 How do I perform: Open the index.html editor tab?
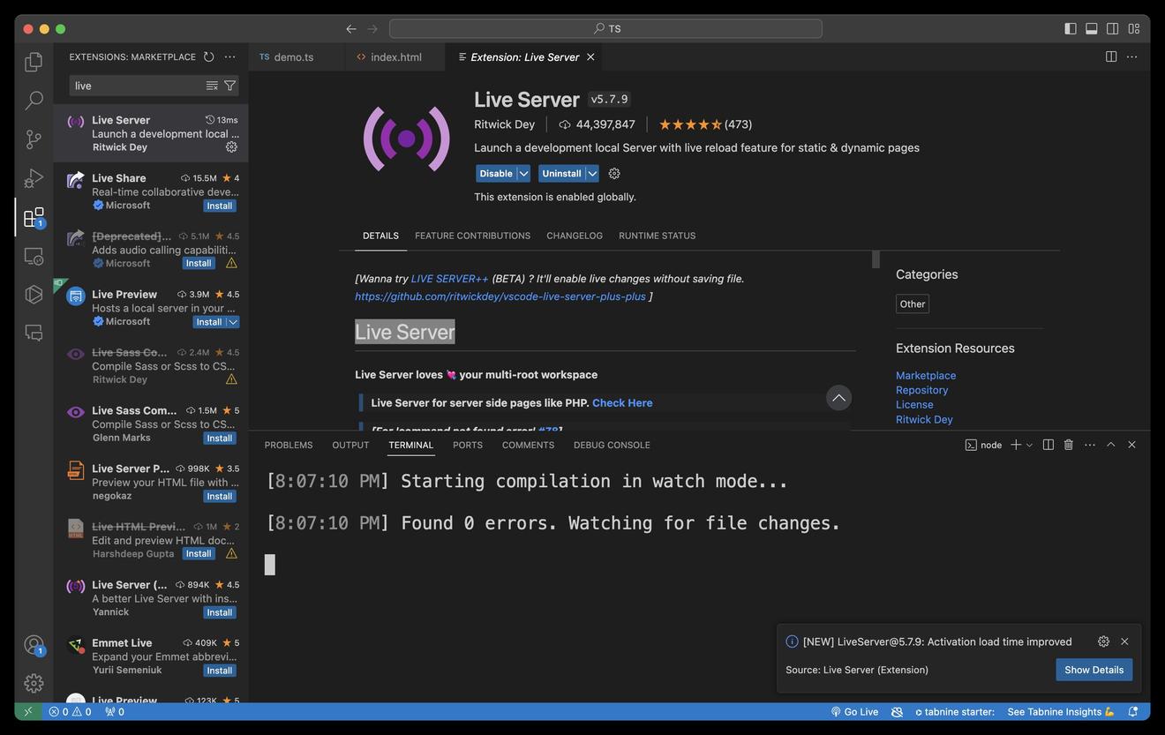click(x=395, y=56)
